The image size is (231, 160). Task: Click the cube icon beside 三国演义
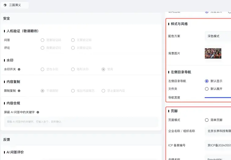coord(5,5)
